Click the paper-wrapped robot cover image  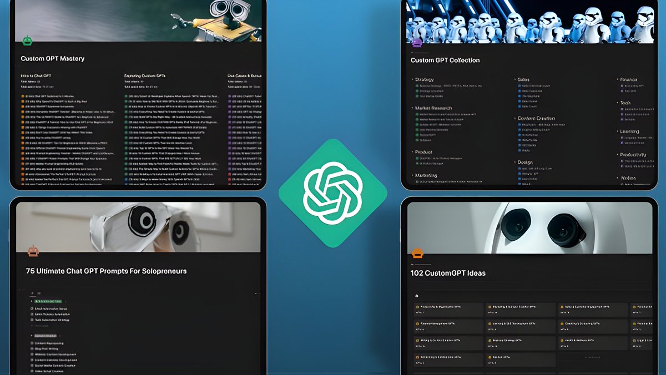click(138, 227)
